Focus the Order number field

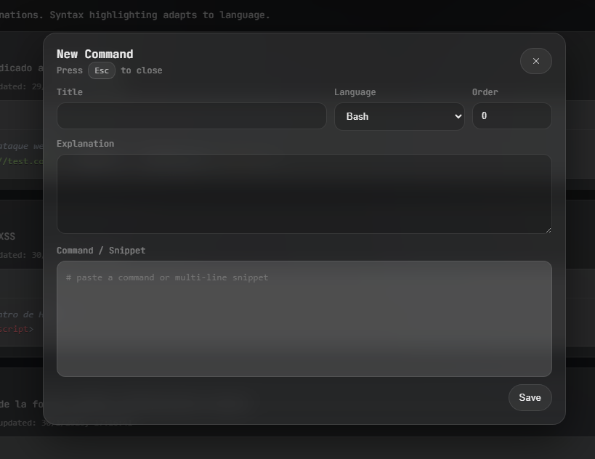tap(511, 116)
